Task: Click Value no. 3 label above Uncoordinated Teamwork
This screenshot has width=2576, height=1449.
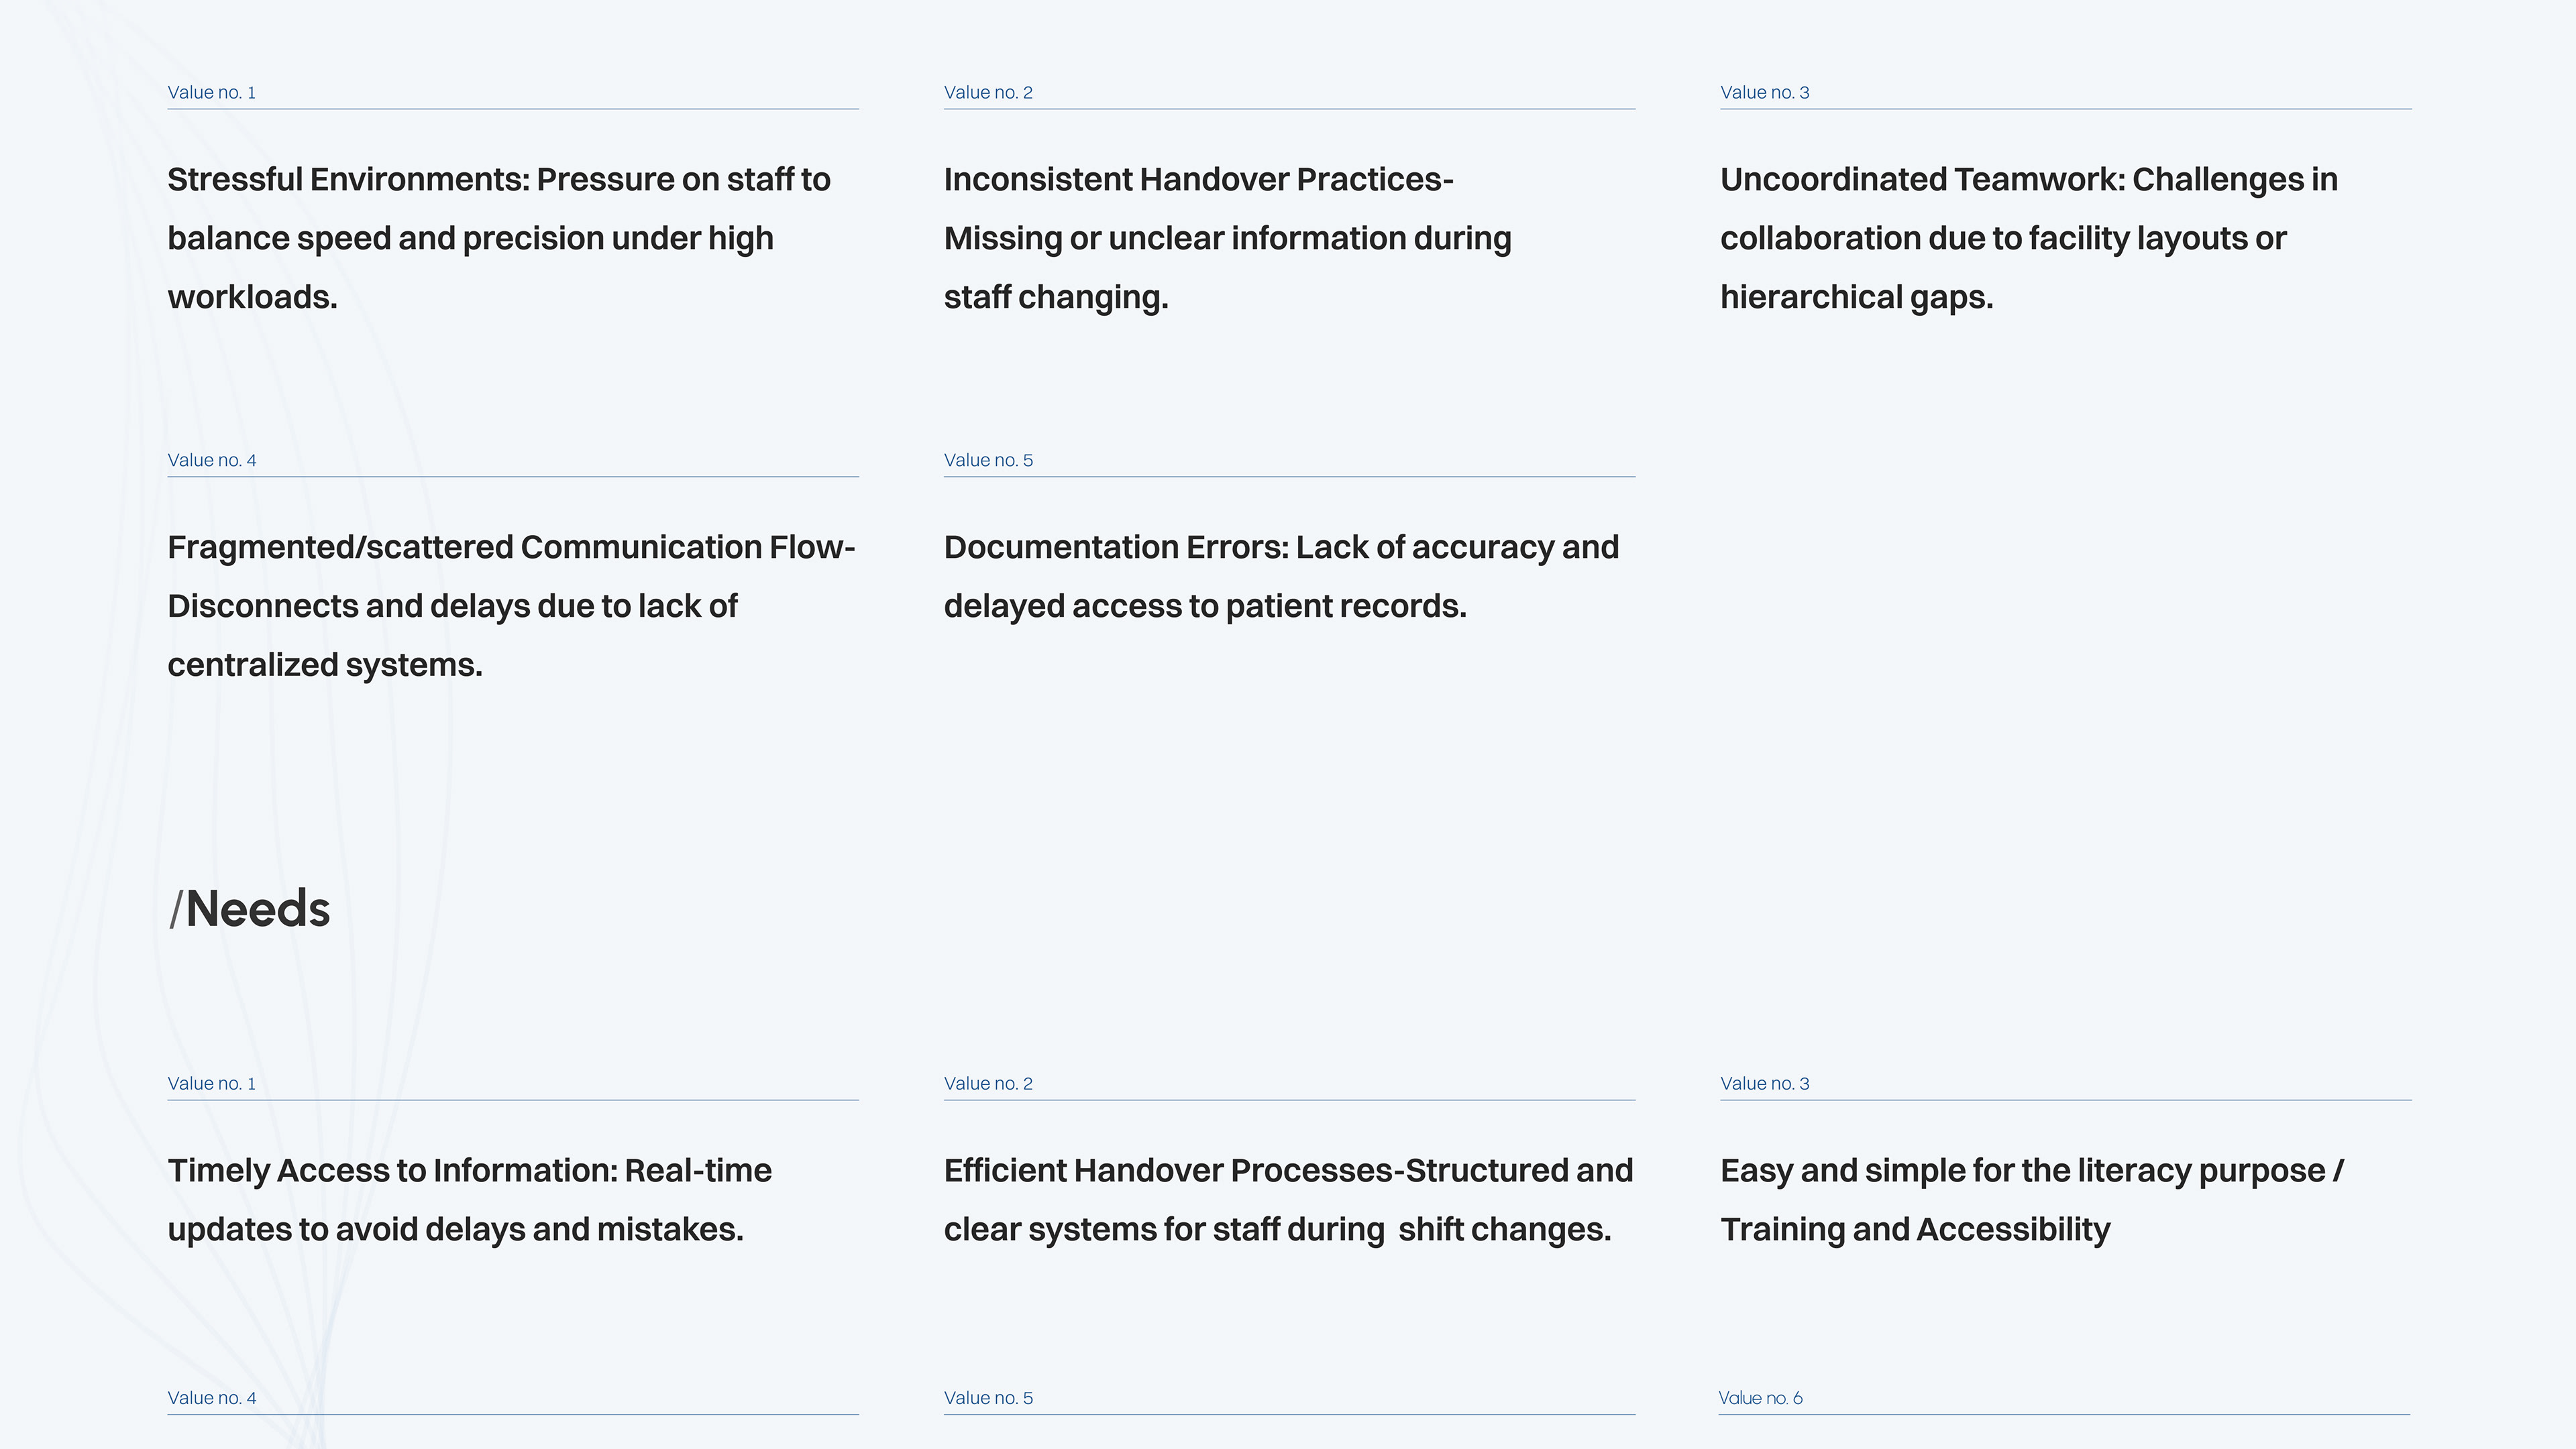Action: pyautogui.click(x=1764, y=93)
